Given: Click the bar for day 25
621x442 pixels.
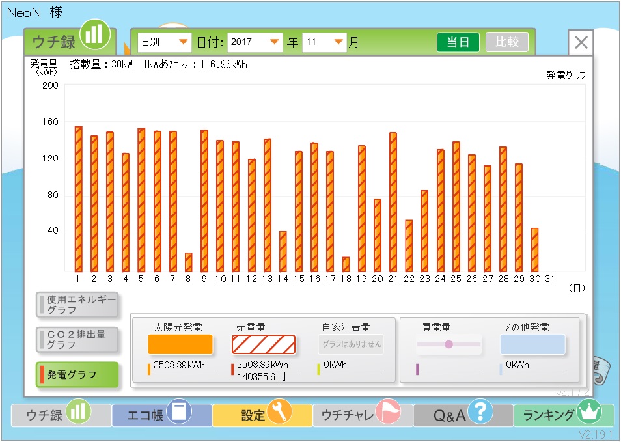Looking at the screenshot, I should (456, 207).
